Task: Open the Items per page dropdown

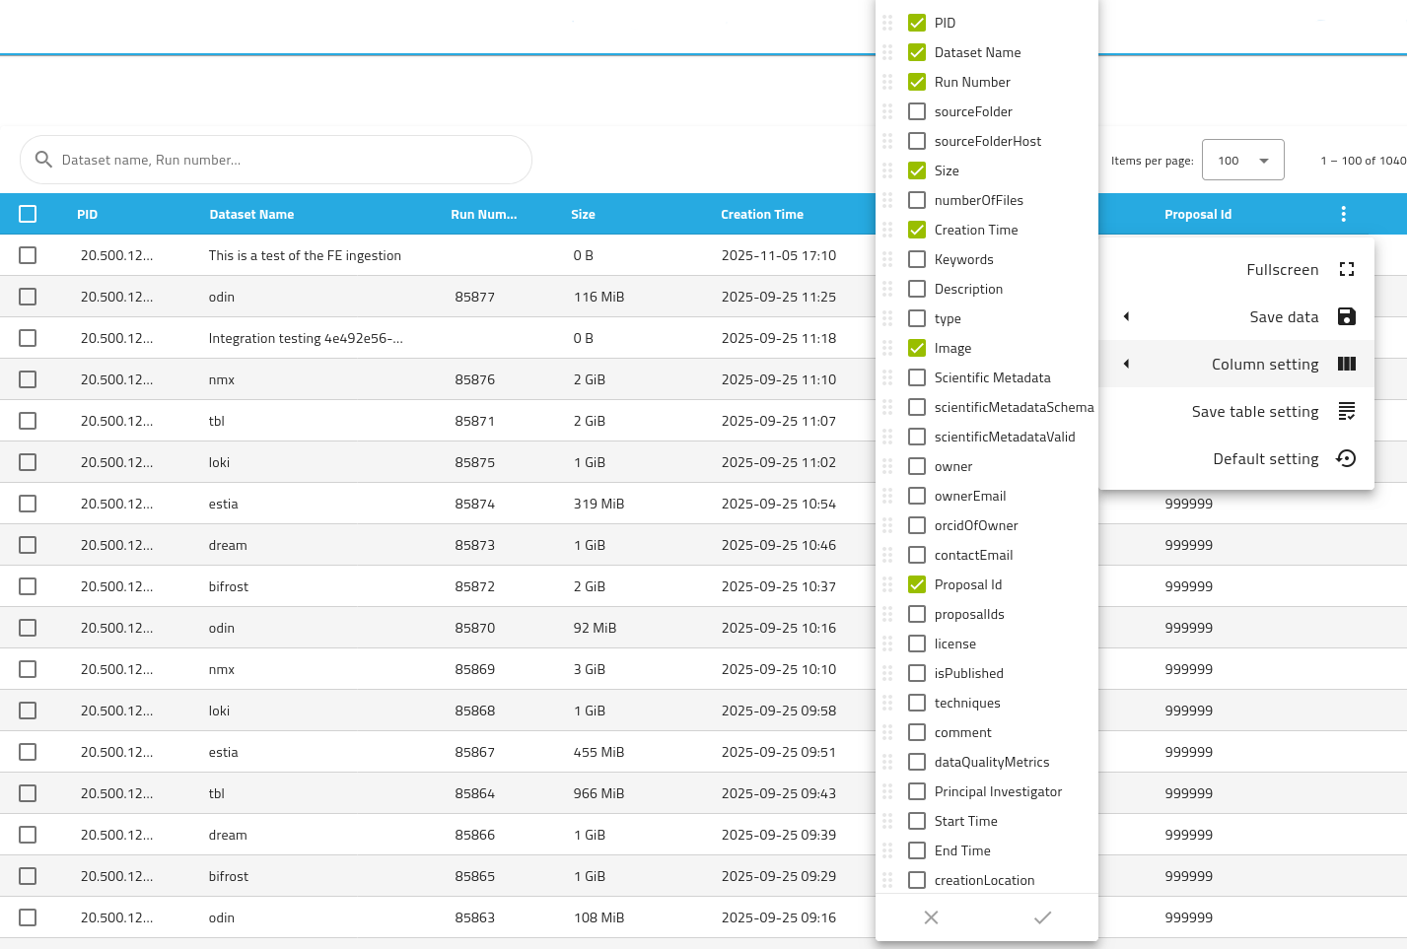Action: (1242, 160)
